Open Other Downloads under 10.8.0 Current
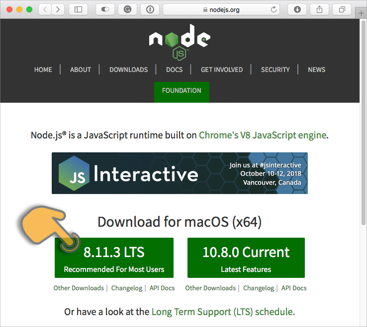 pos(210,288)
